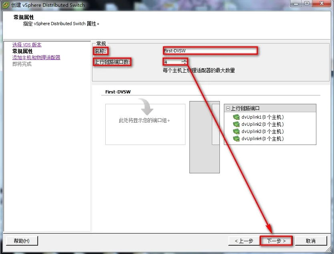The height and width of the screenshot is (254, 334).
Task: Increase the uplink port count with up arrow
Action: coord(184,60)
